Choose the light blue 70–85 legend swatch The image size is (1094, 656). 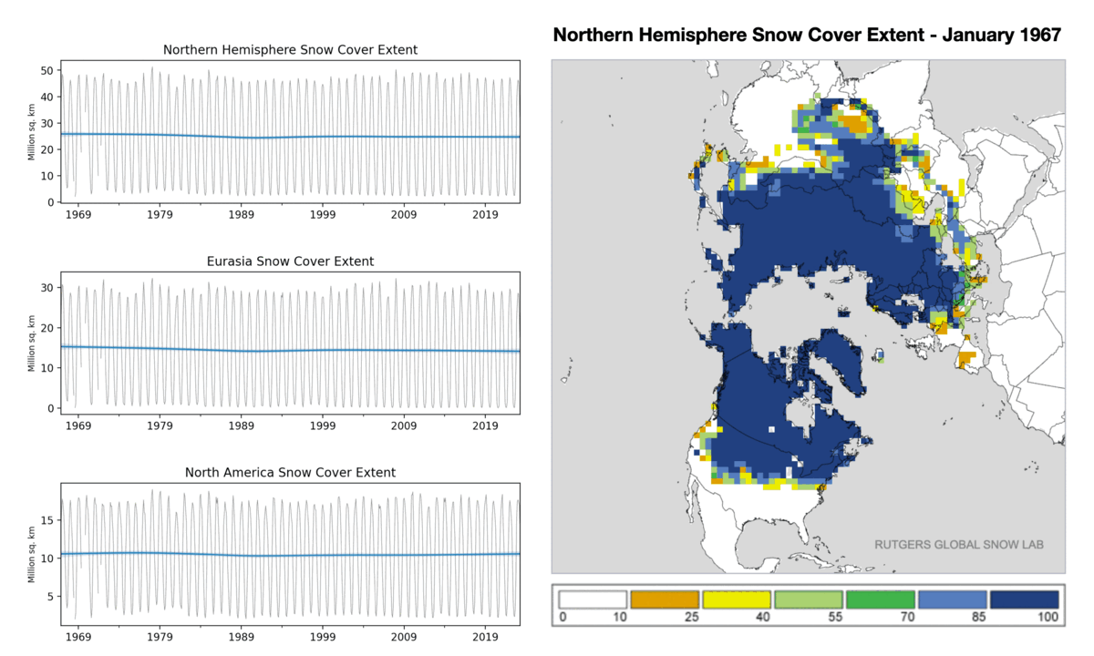(953, 600)
